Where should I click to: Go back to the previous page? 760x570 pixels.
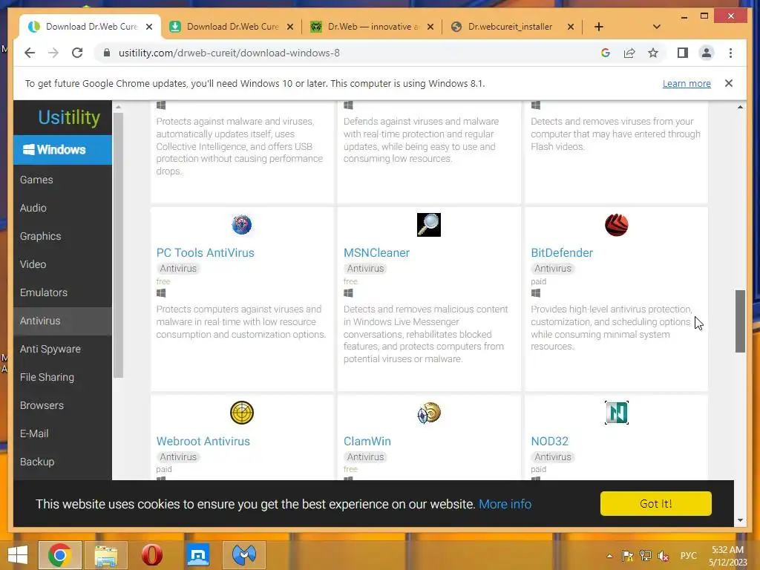[30, 53]
